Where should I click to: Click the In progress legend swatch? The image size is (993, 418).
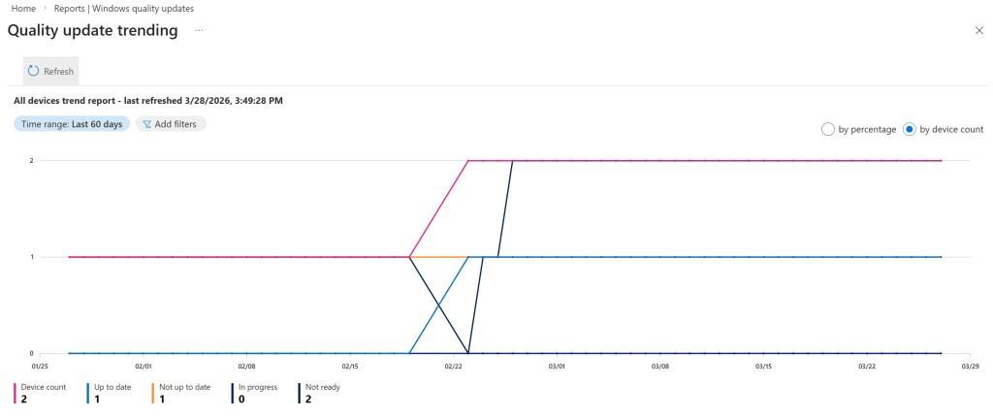tap(232, 393)
